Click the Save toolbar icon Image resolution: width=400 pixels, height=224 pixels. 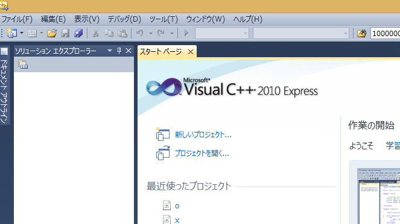pyautogui.click(x=65, y=33)
